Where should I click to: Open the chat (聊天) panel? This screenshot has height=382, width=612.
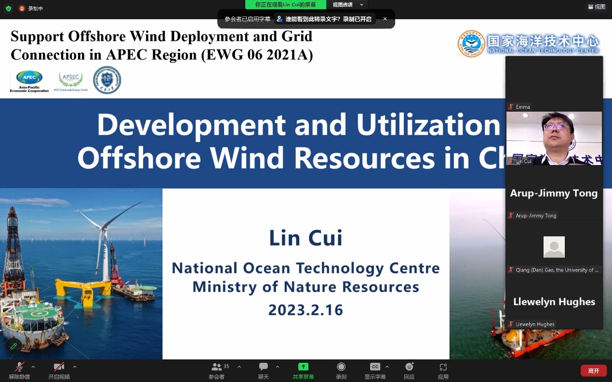pos(264,367)
